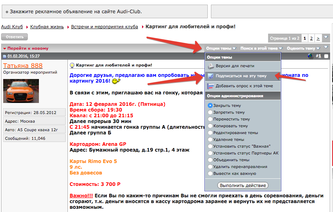333x212 pixels.
Task: Click the globe IP icon in post header
Action: coord(311,56)
